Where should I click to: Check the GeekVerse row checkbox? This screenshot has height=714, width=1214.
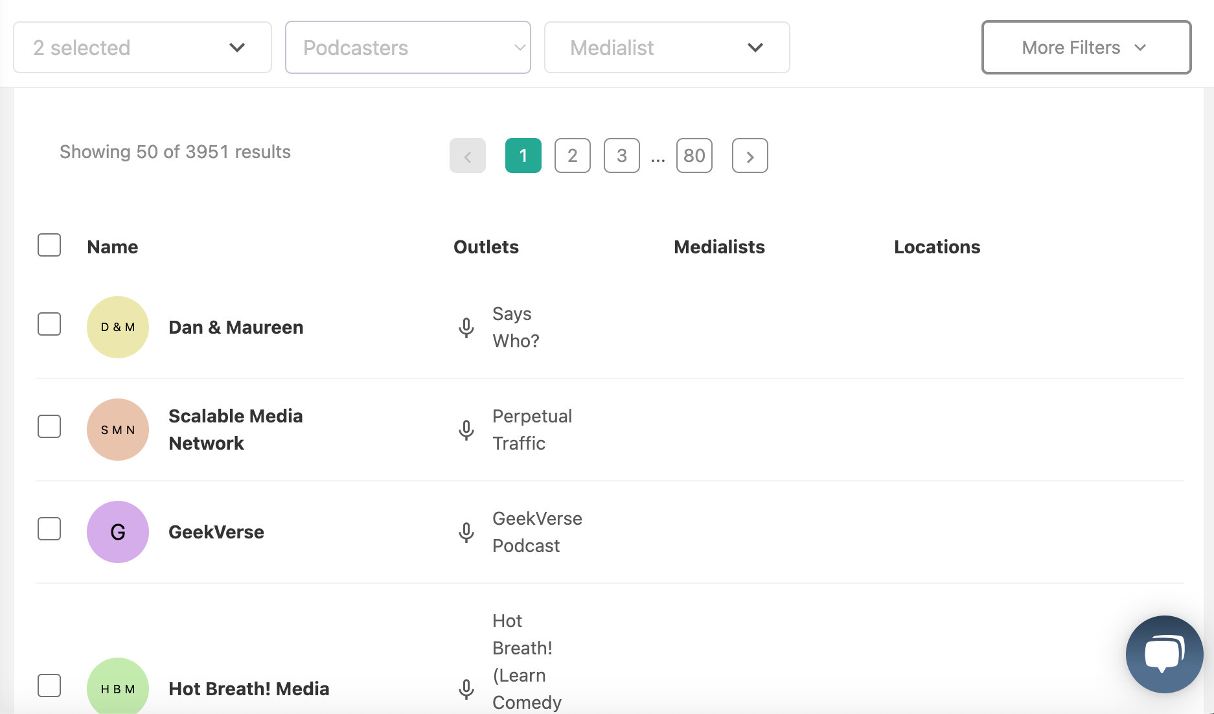point(49,529)
